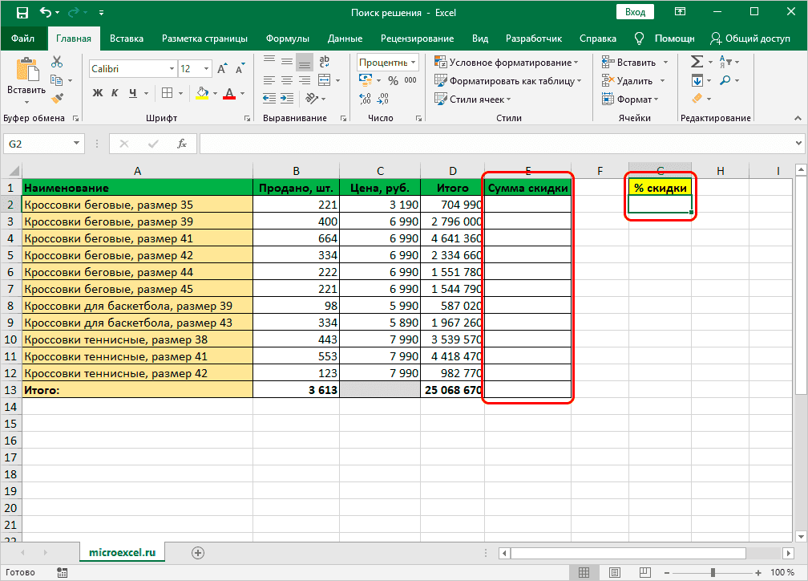Viewport: 808px width, 581px height.
Task: Toggle bold formatting (Ж)
Action: tap(98, 93)
